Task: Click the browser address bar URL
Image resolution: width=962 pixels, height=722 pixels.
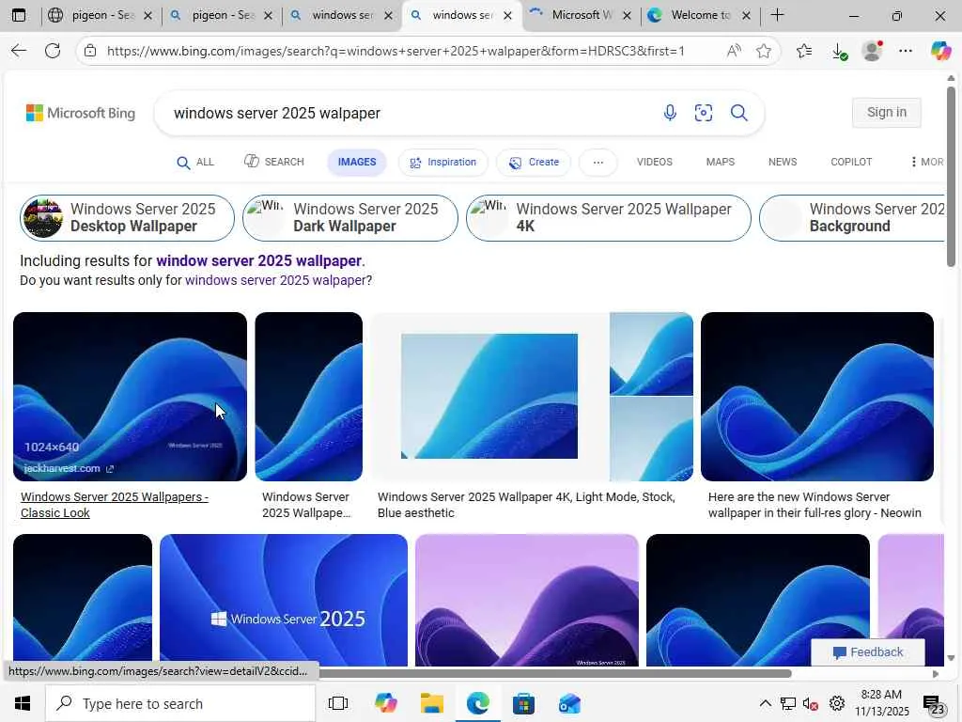Action: point(396,51)
